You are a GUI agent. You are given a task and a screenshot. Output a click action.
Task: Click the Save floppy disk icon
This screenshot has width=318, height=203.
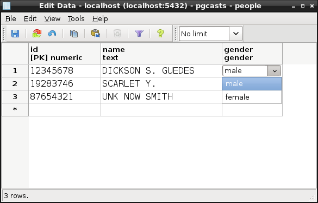(x=15, y=34)
